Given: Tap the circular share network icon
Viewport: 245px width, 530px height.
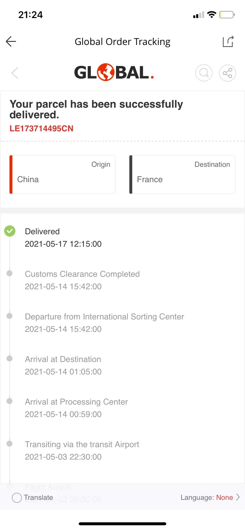Looking at the screenshot, I should point(227,73).
